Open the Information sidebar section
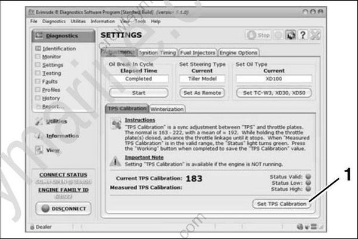This screenshot has height=239, width=358. coord(58,135)
